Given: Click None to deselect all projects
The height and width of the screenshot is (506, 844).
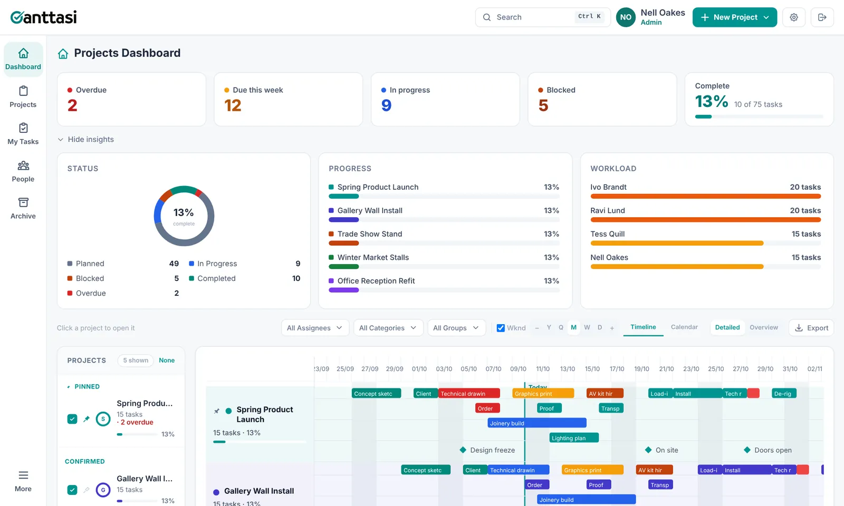Looking at the screenshot, I should coord(167,361).
